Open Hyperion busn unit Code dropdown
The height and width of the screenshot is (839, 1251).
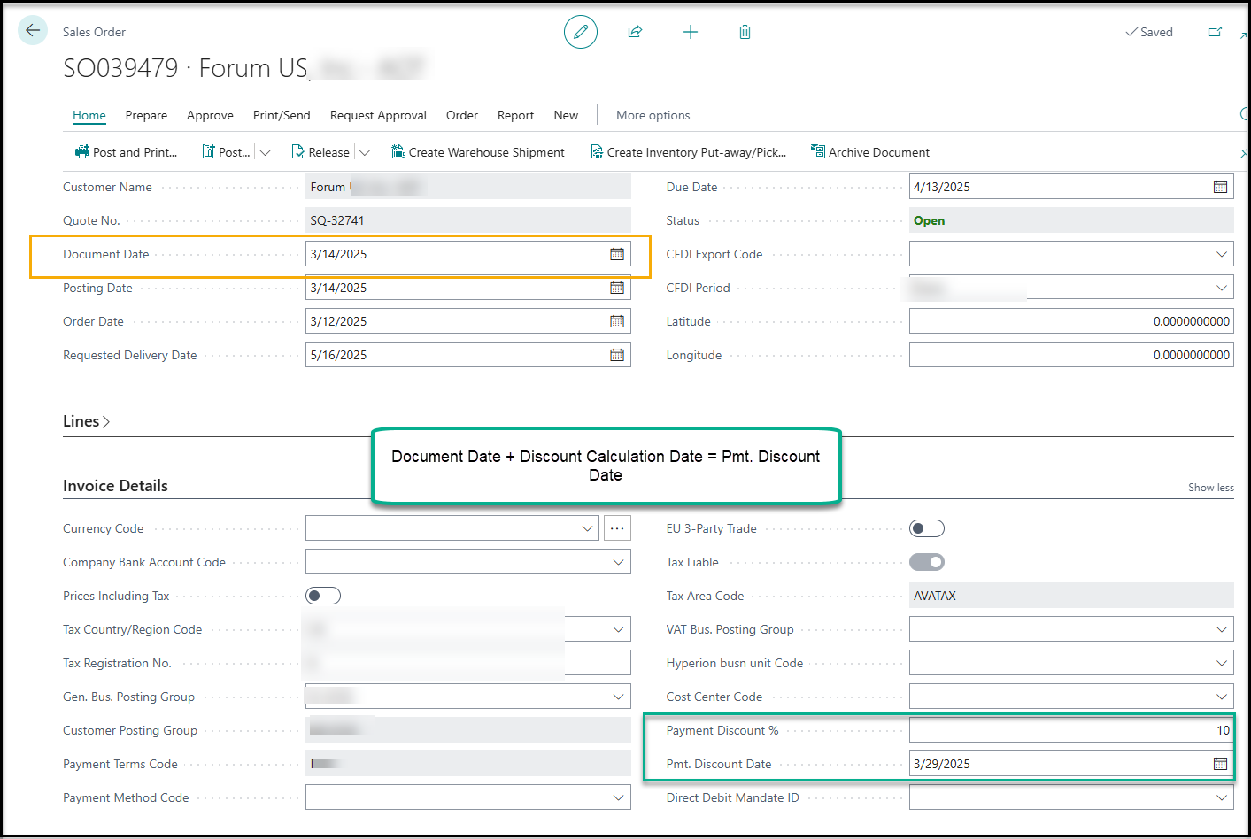point(1222,663)
